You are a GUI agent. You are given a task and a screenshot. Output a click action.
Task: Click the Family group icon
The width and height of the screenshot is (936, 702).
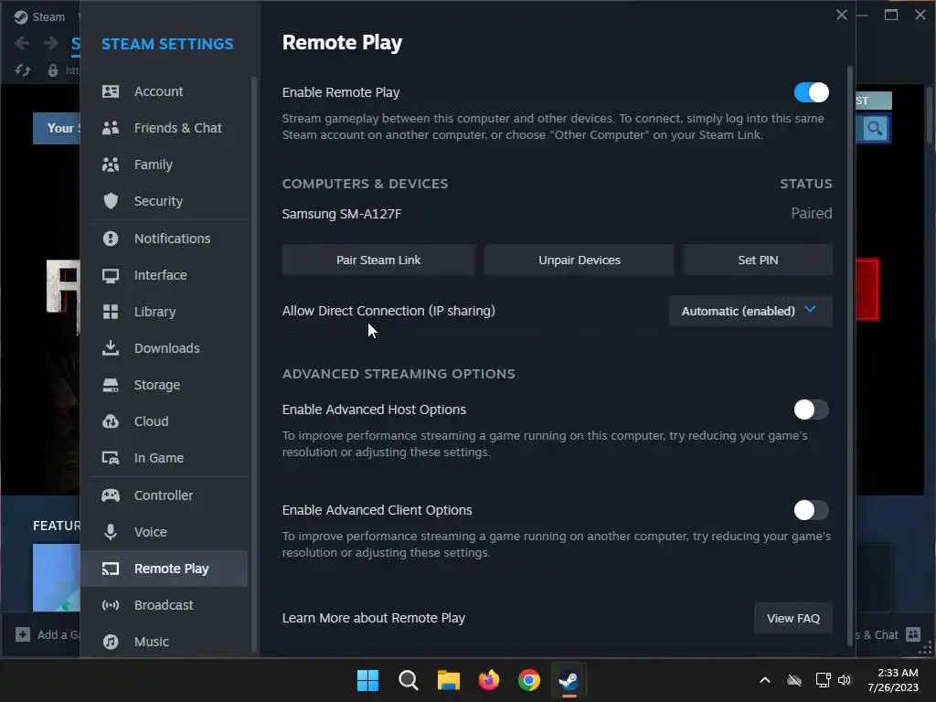(111, 165)
